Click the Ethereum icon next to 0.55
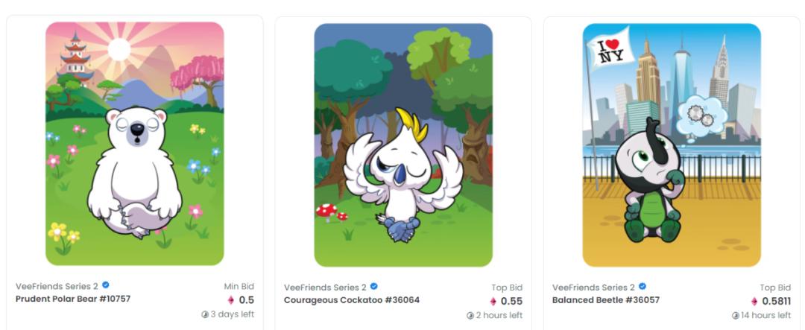Screen dimensions: 805x330 [x=493, y=301]
